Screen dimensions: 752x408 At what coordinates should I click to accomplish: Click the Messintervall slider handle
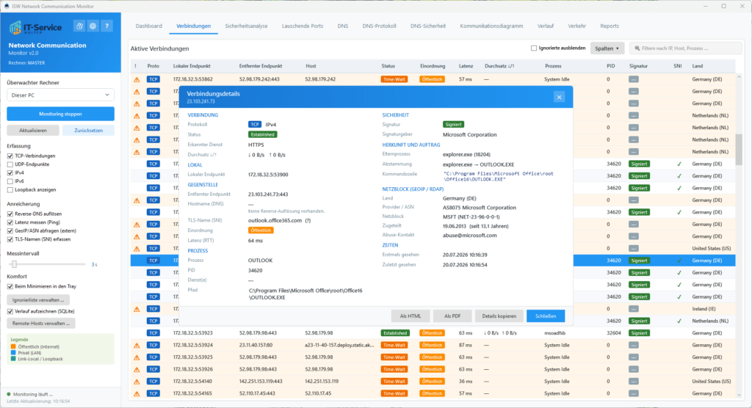coord(15,264)
